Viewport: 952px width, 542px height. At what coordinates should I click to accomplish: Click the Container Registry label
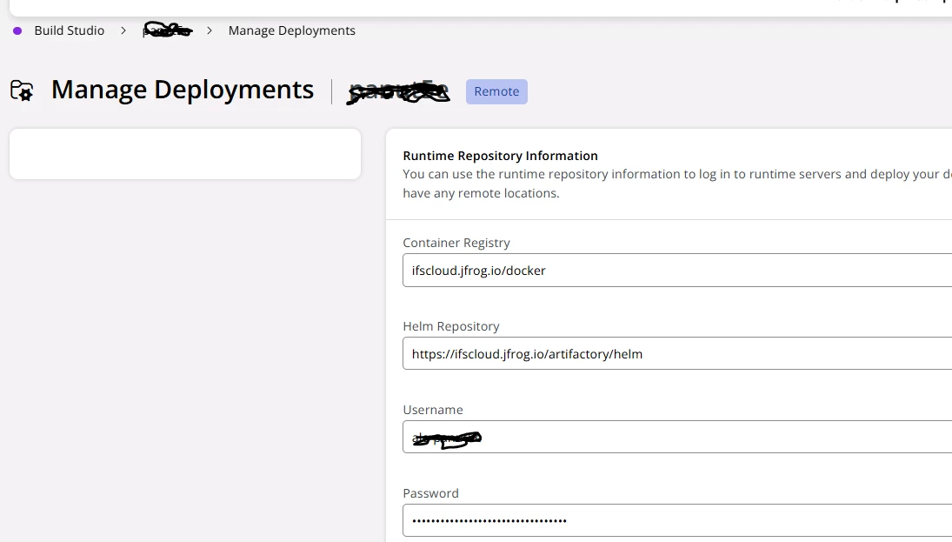coord(456,243)
